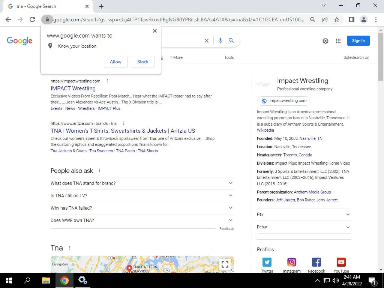Viewport: 384px width, 288px height.
Task: Bookmark this page with the star icon
Action: [337, 19]
